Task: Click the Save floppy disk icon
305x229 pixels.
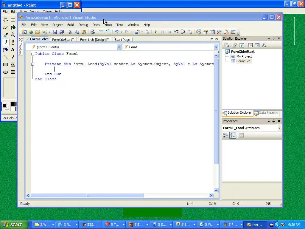Action: [x=55, y=32]
